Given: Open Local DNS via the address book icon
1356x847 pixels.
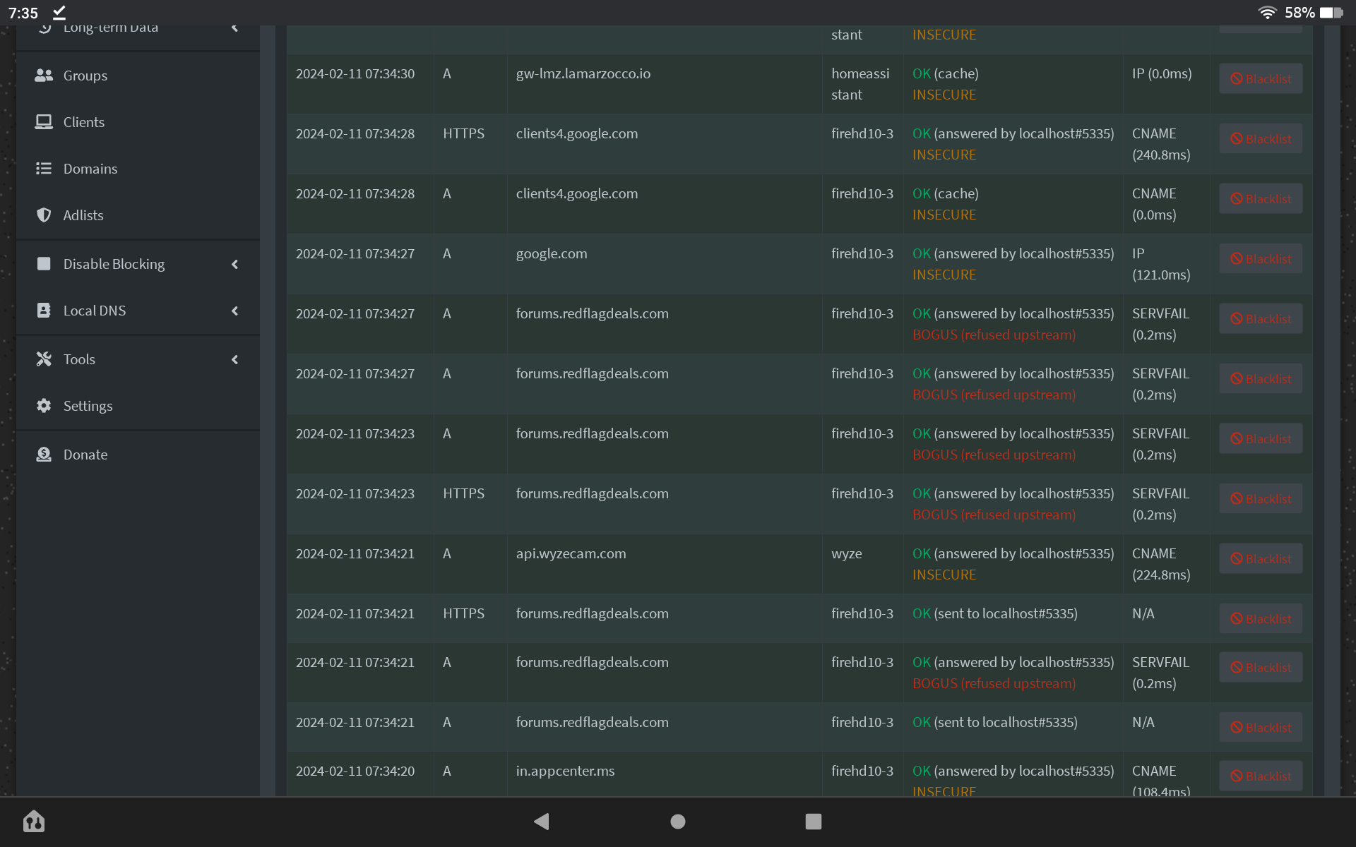Looking at the screenshot, I should click(x=44, y=311).
